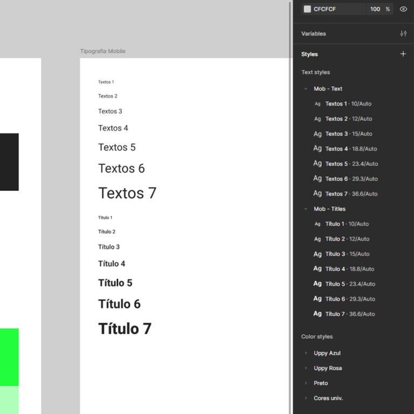Open the Variables settings icon

pos(403,33)
